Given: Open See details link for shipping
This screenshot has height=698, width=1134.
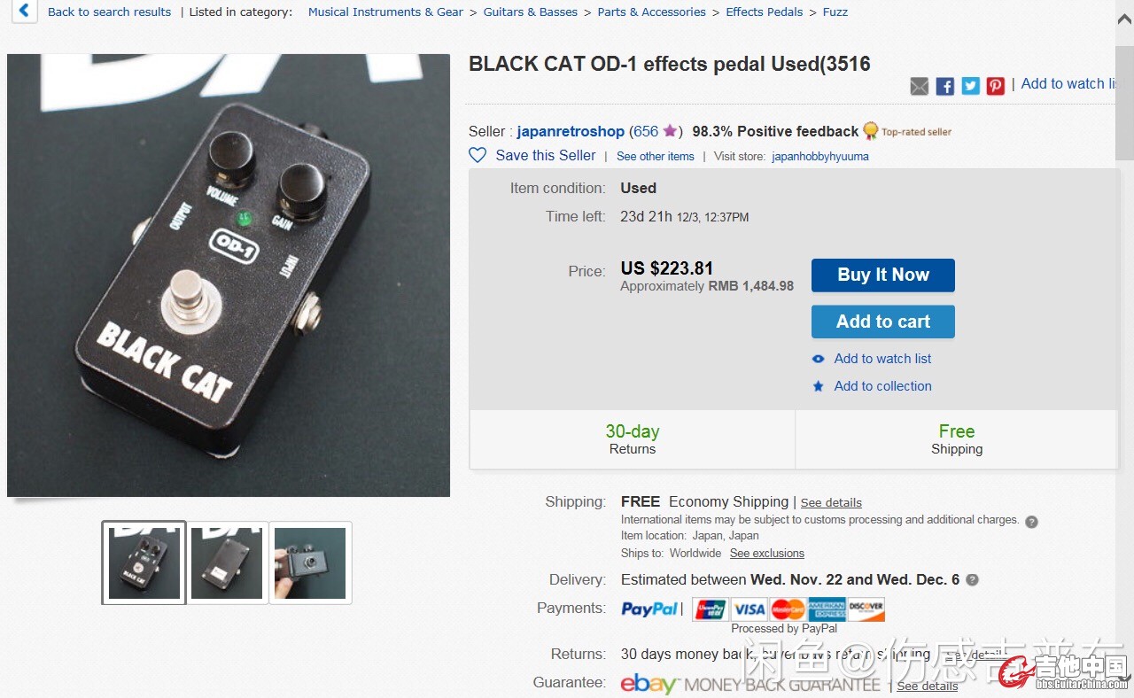Looking at the screenshot, I should pyautogui.click(x=831, y=502).
